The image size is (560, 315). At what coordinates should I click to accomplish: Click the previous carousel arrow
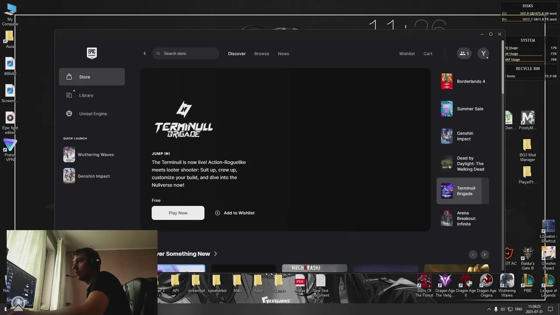pos(472,254)
